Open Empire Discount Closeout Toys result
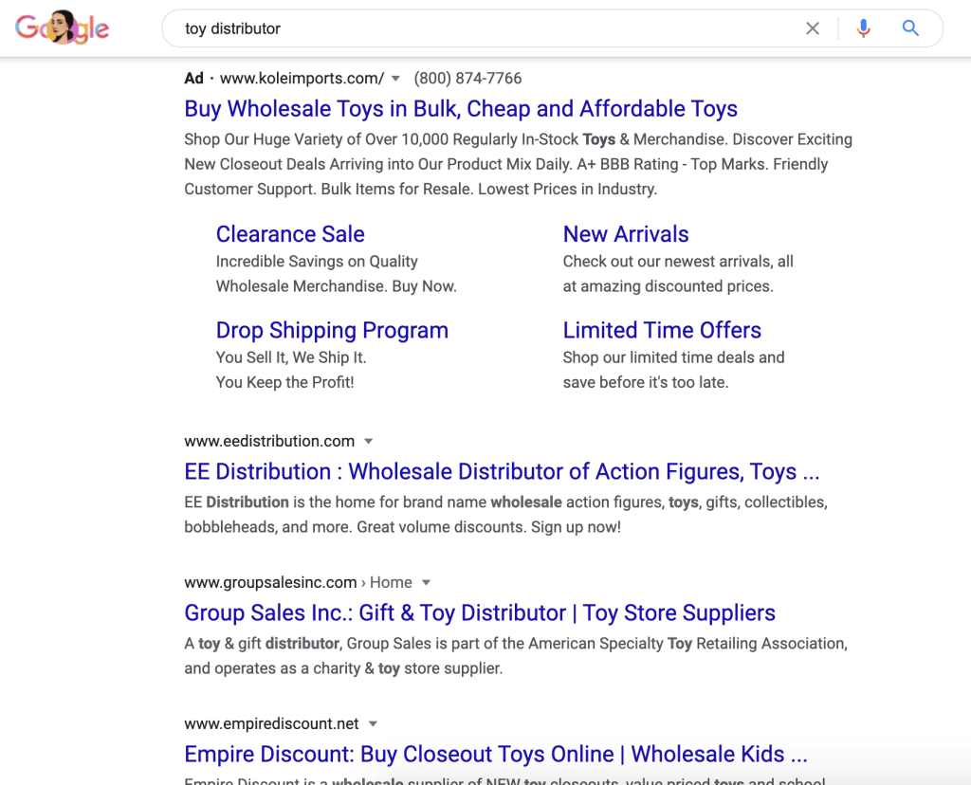The width and height of the screenshot is (971, 785). pos(496,754)
